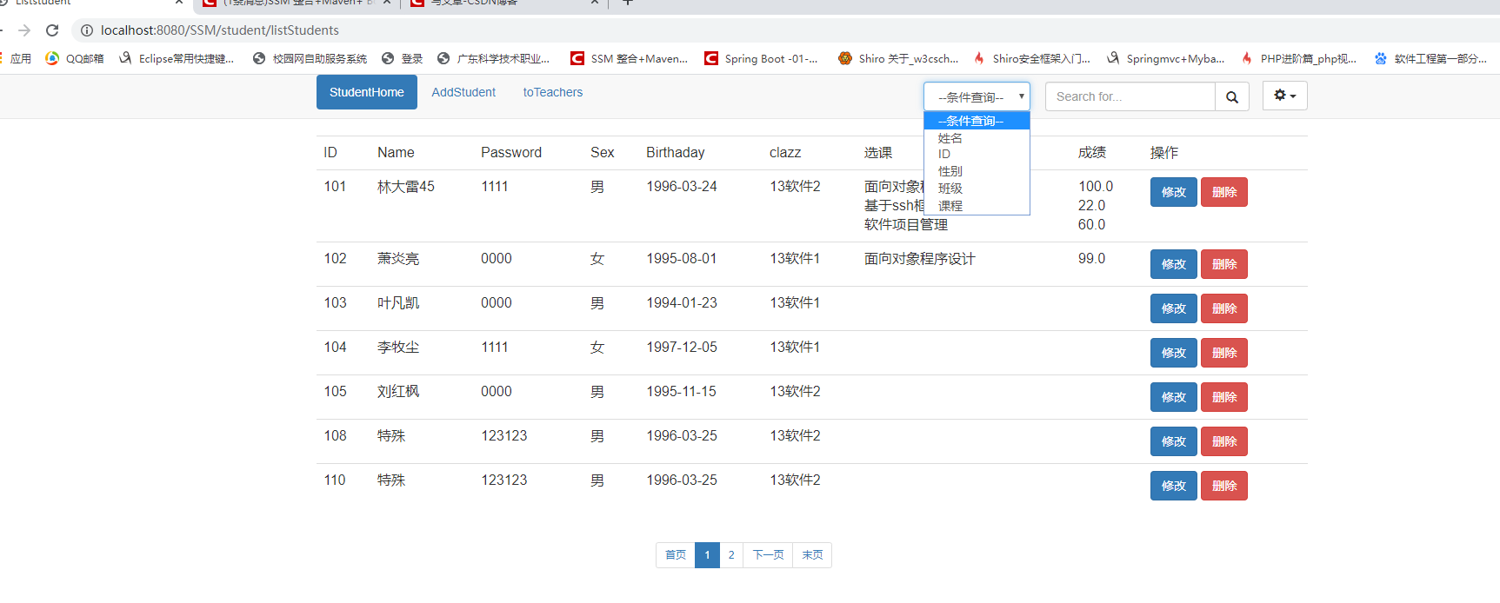This screenshot has width=1500, height=603.
Task: Open the Spring Boot -01 bookmark
Action: 761,58
